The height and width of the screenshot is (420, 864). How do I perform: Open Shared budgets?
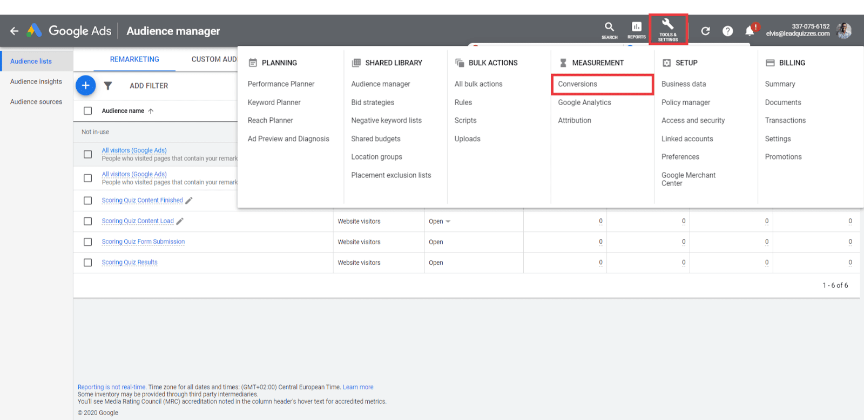pyautogui.click(x=376, y=139)
